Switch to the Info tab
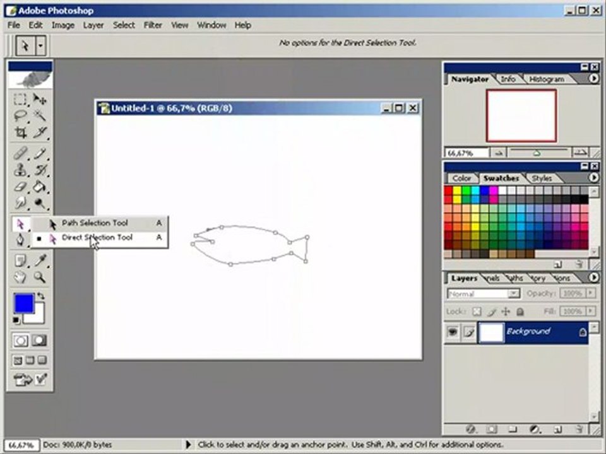This screenshot has height=454, width=606. click(508, 79)
